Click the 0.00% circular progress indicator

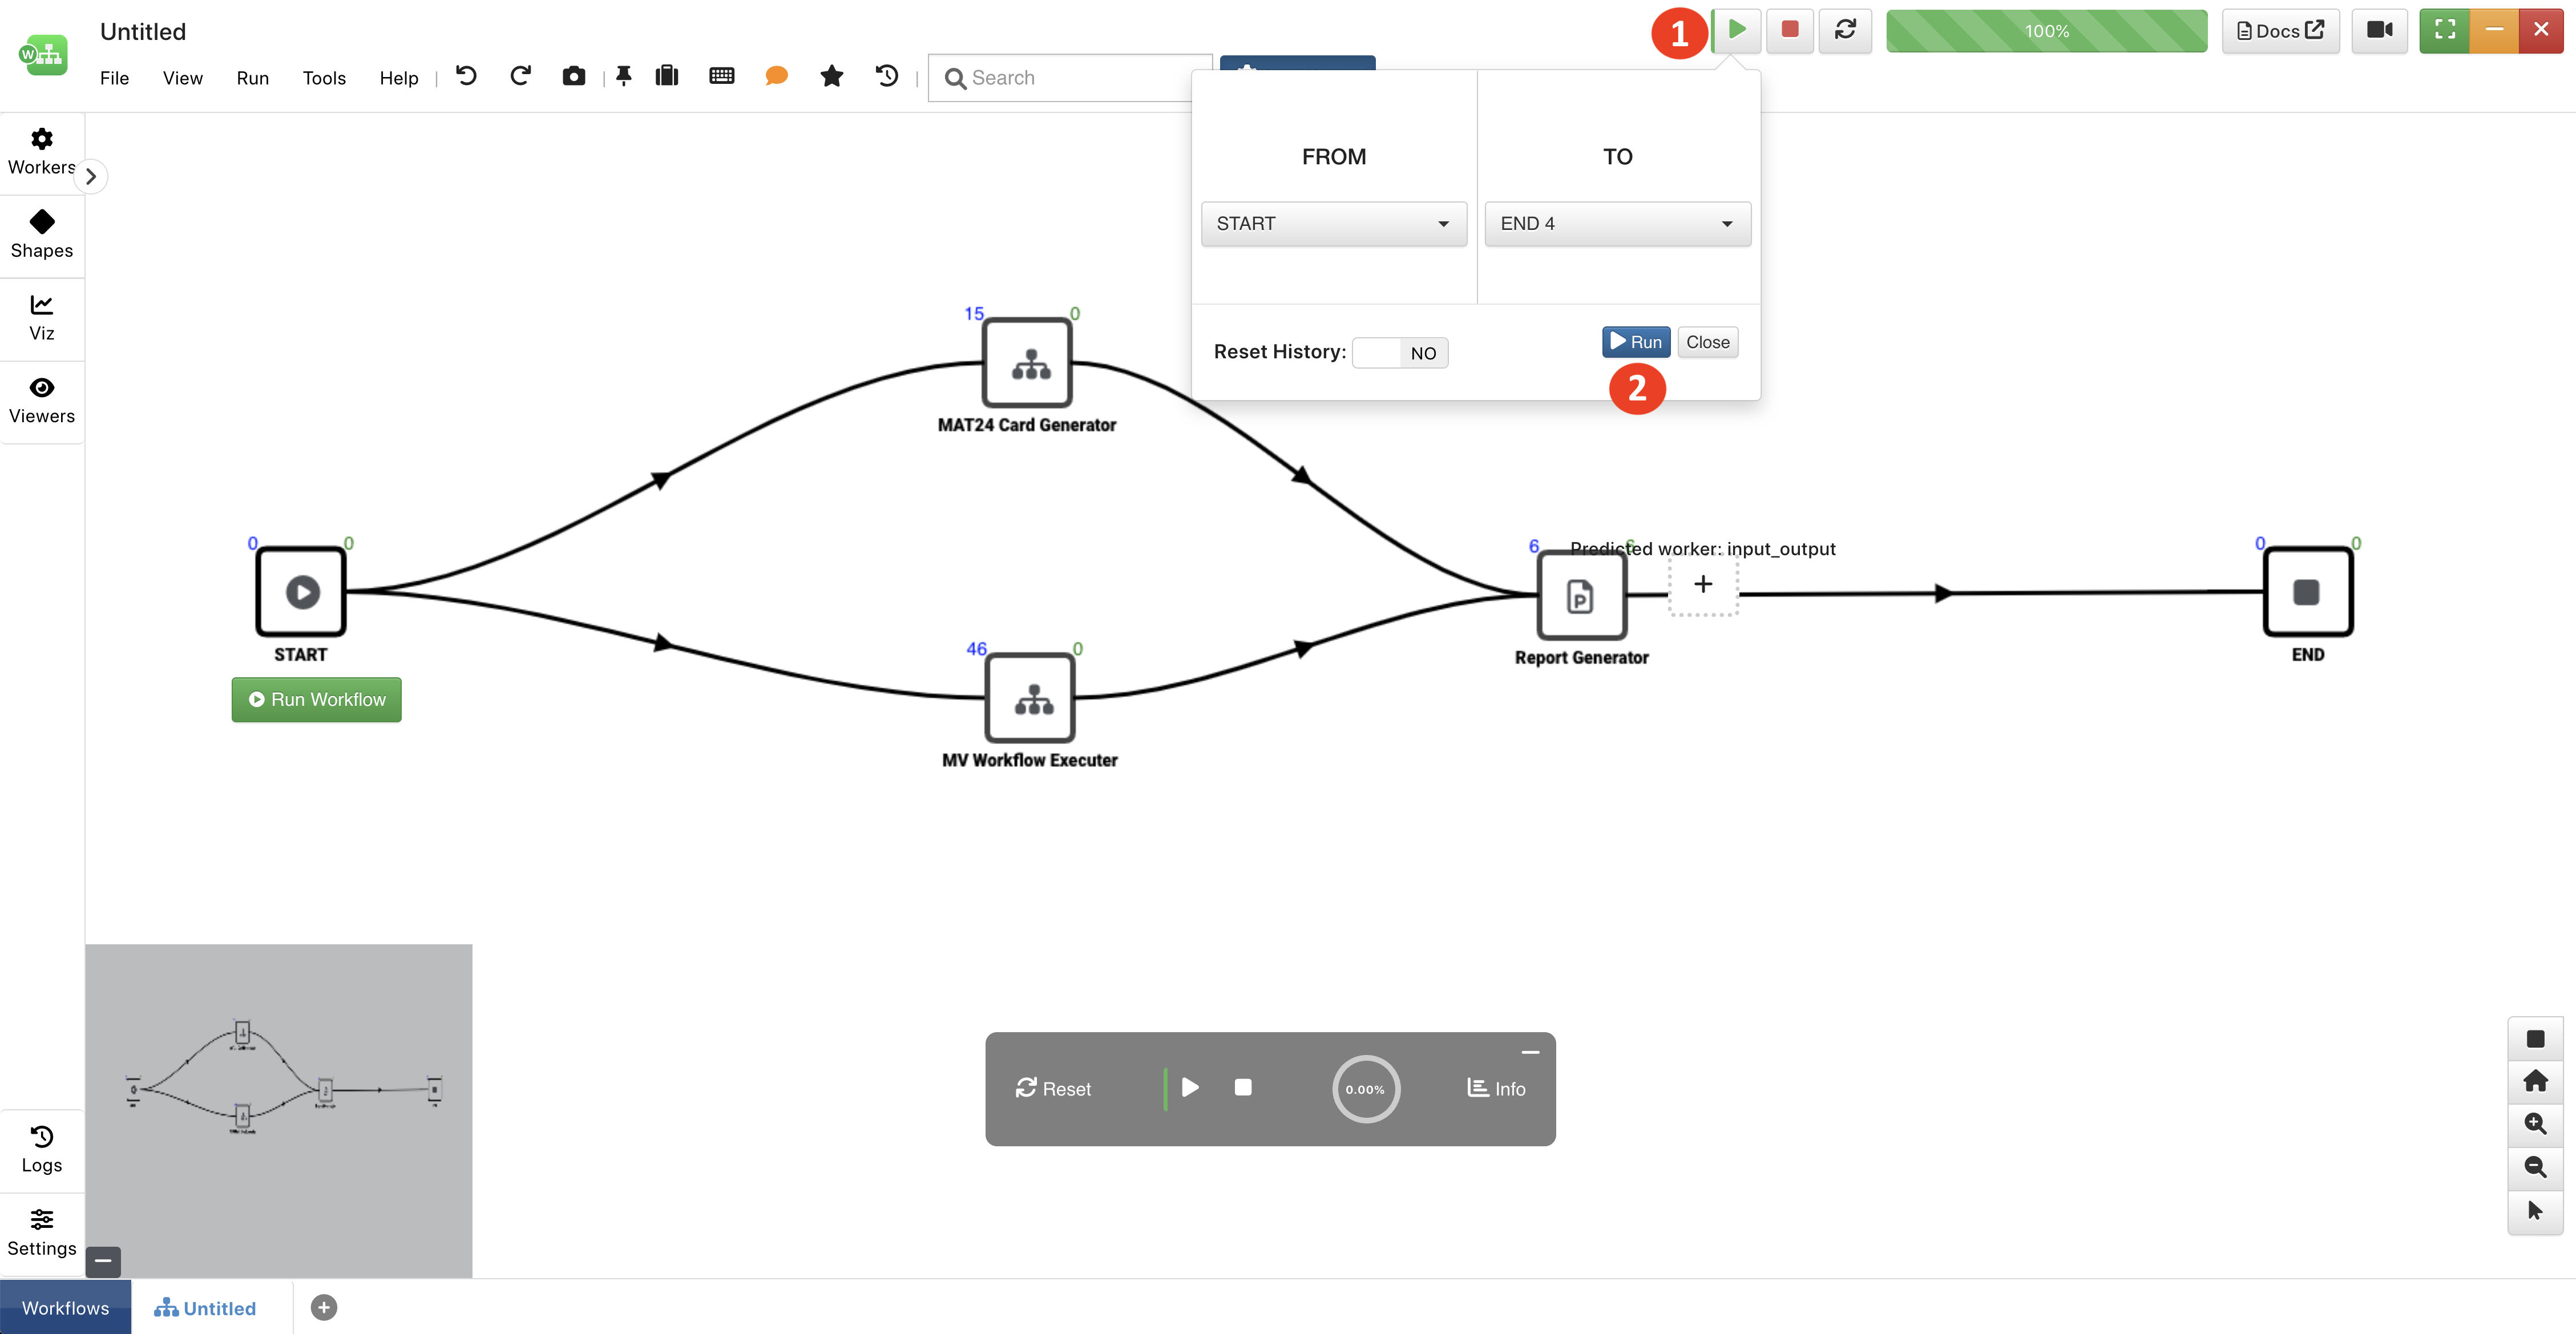1365,1089
